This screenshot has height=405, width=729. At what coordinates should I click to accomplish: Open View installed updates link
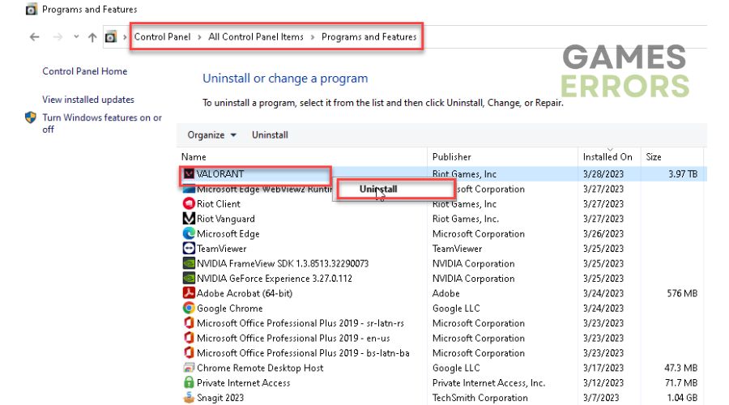pos(88,100)
